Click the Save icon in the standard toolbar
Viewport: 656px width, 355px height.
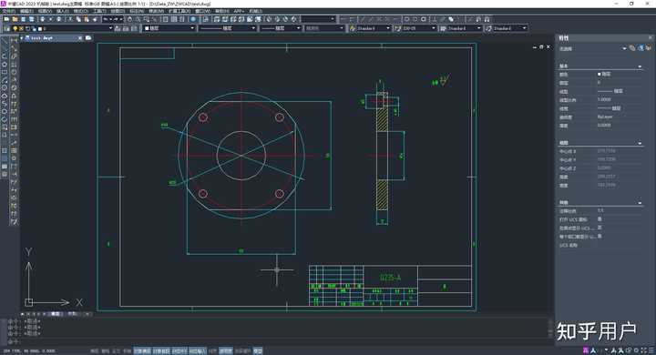[23, 19]
